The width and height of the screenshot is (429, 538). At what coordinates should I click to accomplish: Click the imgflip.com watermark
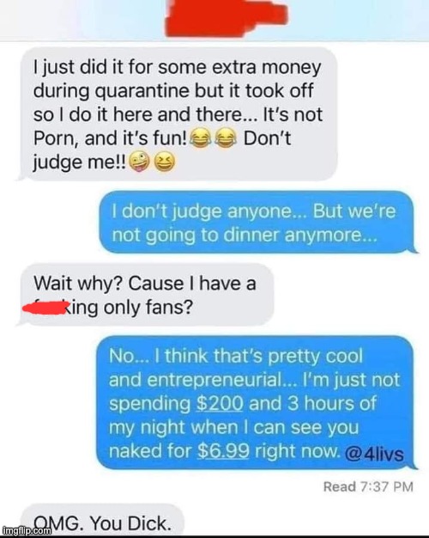[x=26, y=531]
